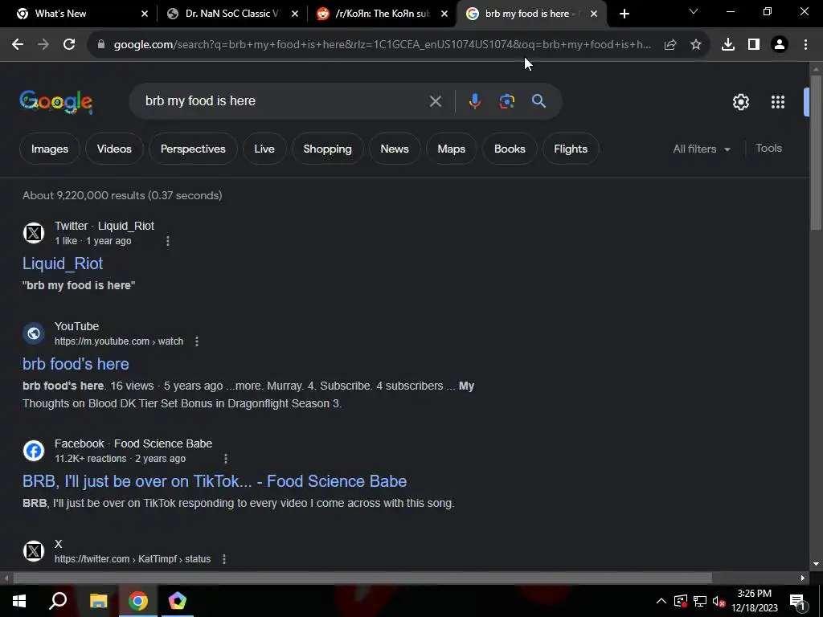
Task: Open a new browser tab
Action: click(624, 14)
